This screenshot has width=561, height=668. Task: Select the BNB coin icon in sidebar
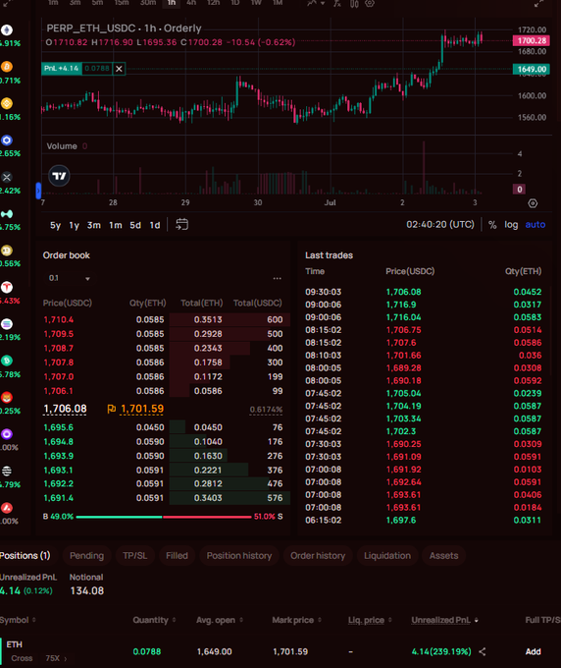point(7,103)
